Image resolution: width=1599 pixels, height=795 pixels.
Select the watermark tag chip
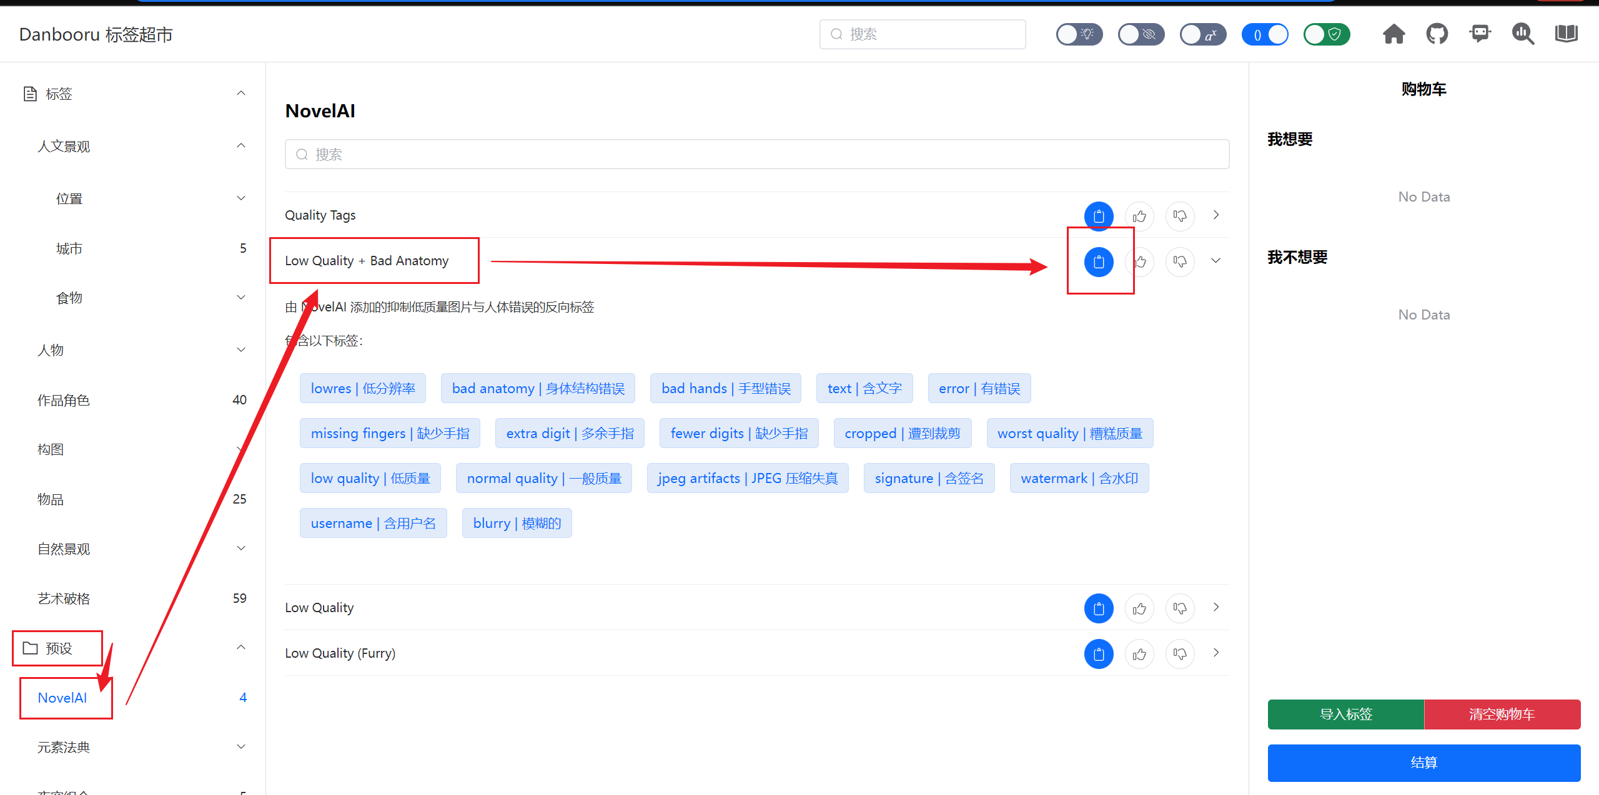tap(1079, 478)
